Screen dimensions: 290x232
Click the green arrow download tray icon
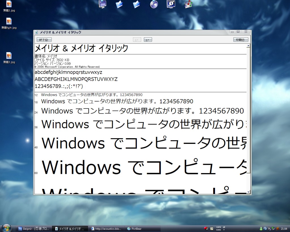pyautogui.click(x=273, y=229)
